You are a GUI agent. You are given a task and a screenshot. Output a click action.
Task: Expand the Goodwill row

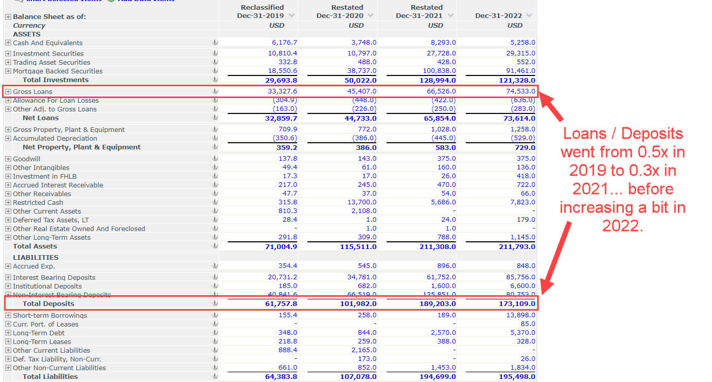(x=8, y=159)
